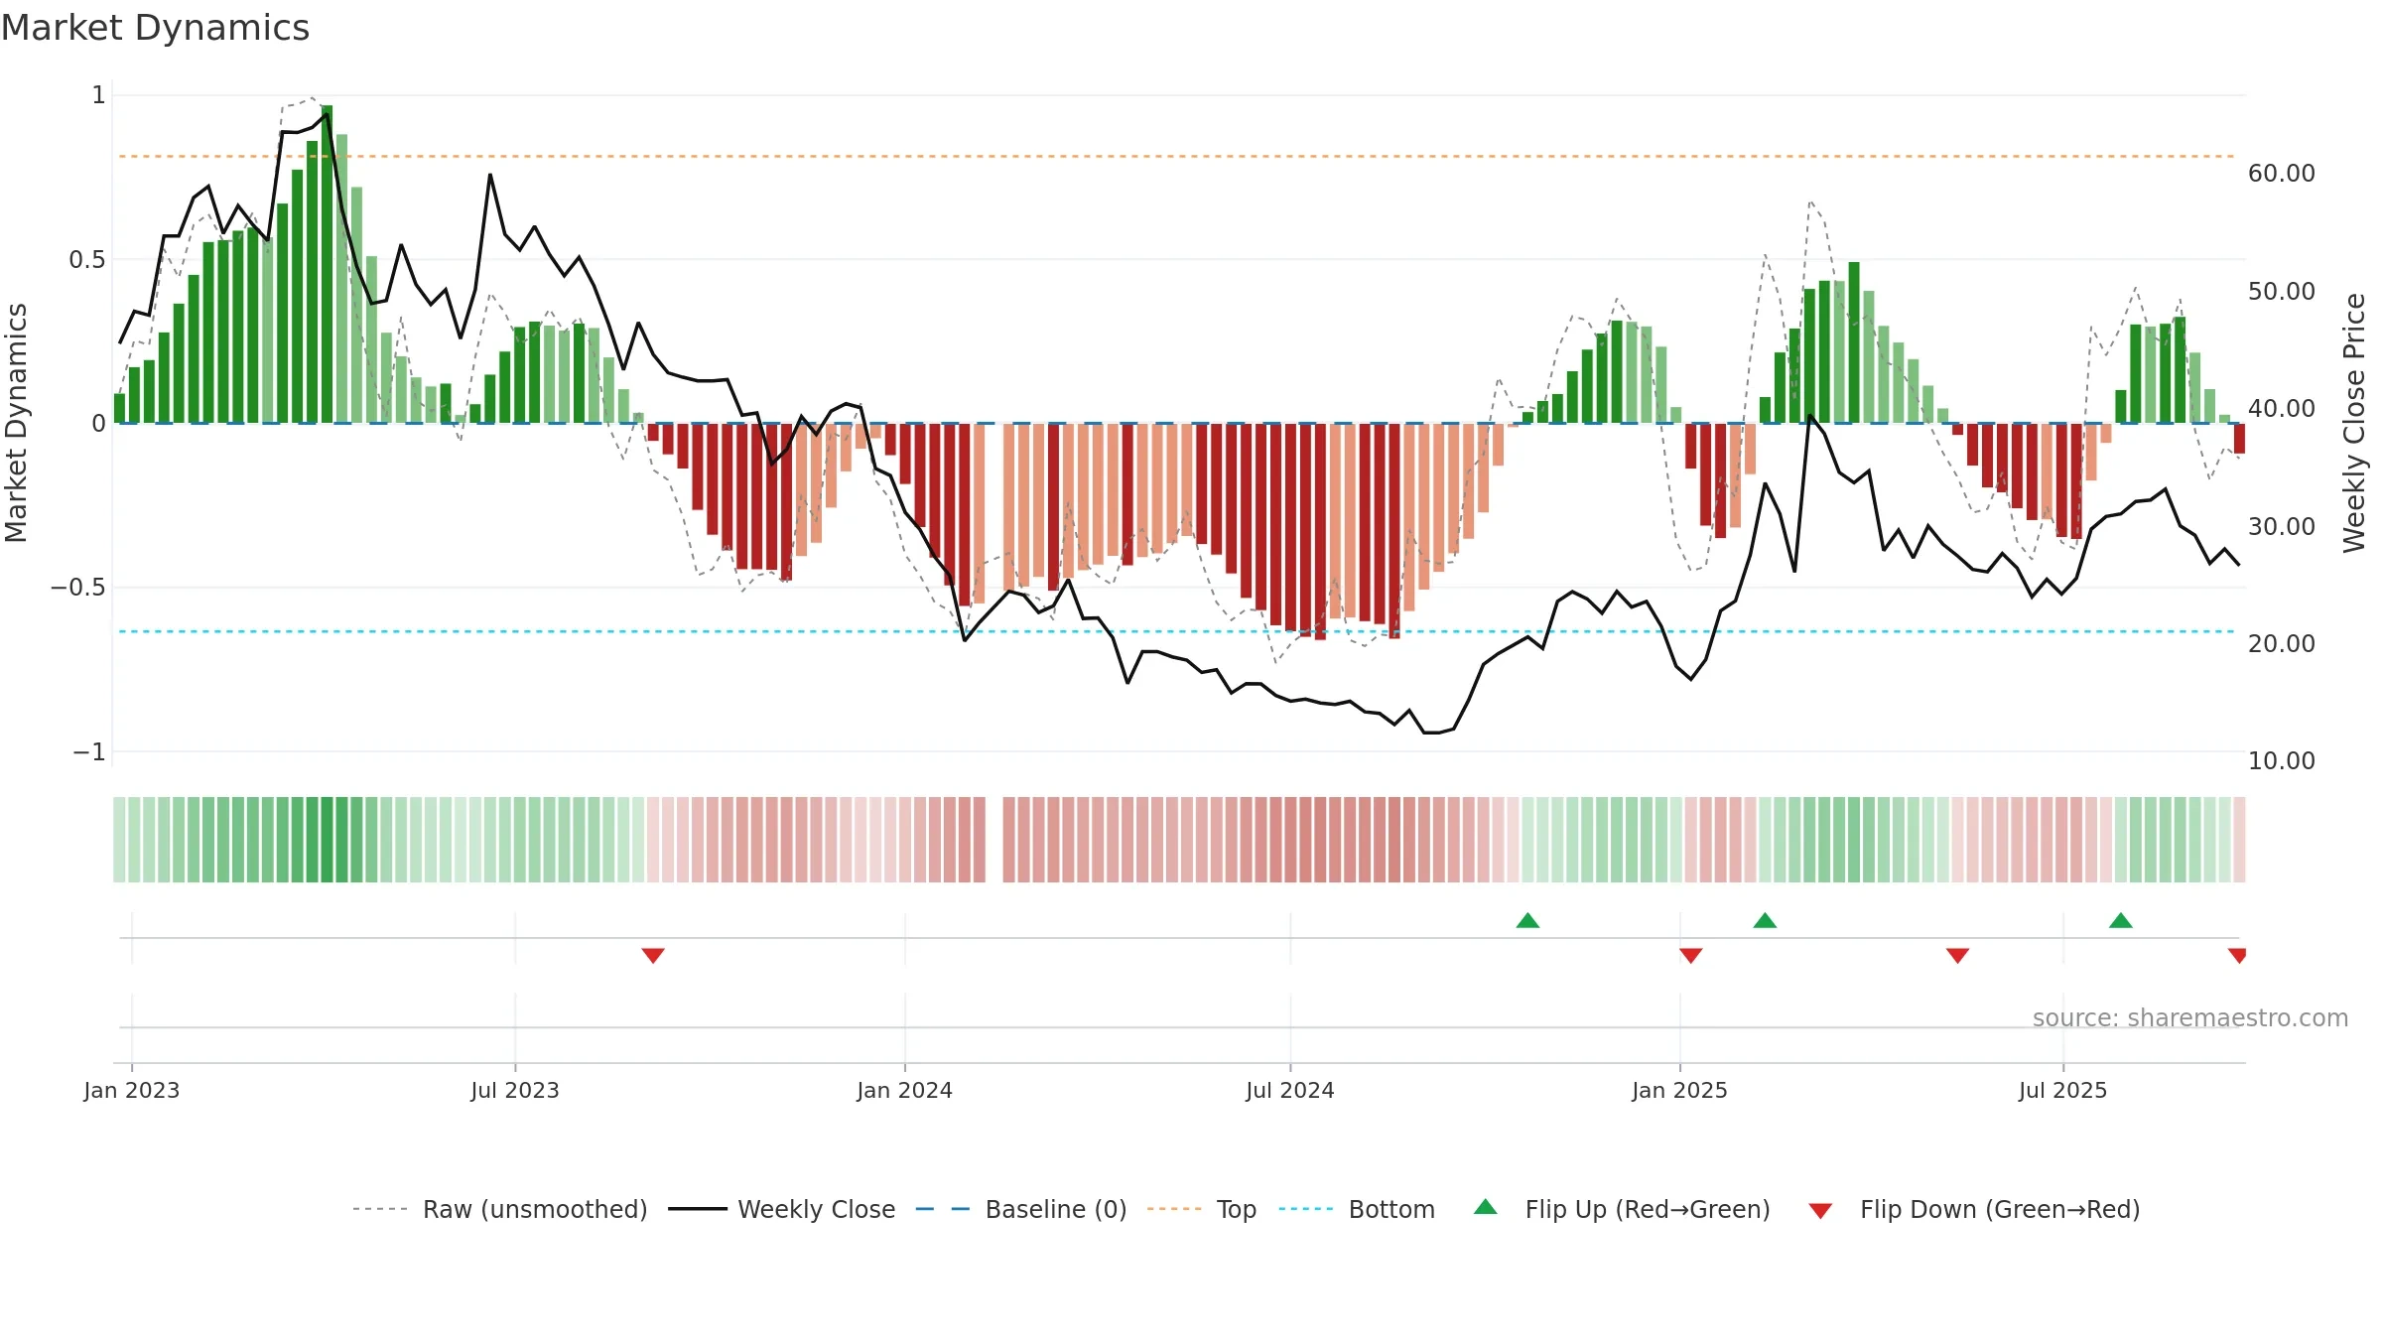Screen dimensions: 2382x1340
Task: Toggle Flip Down (Green→Red) legend entry
Action: 1974,1209
